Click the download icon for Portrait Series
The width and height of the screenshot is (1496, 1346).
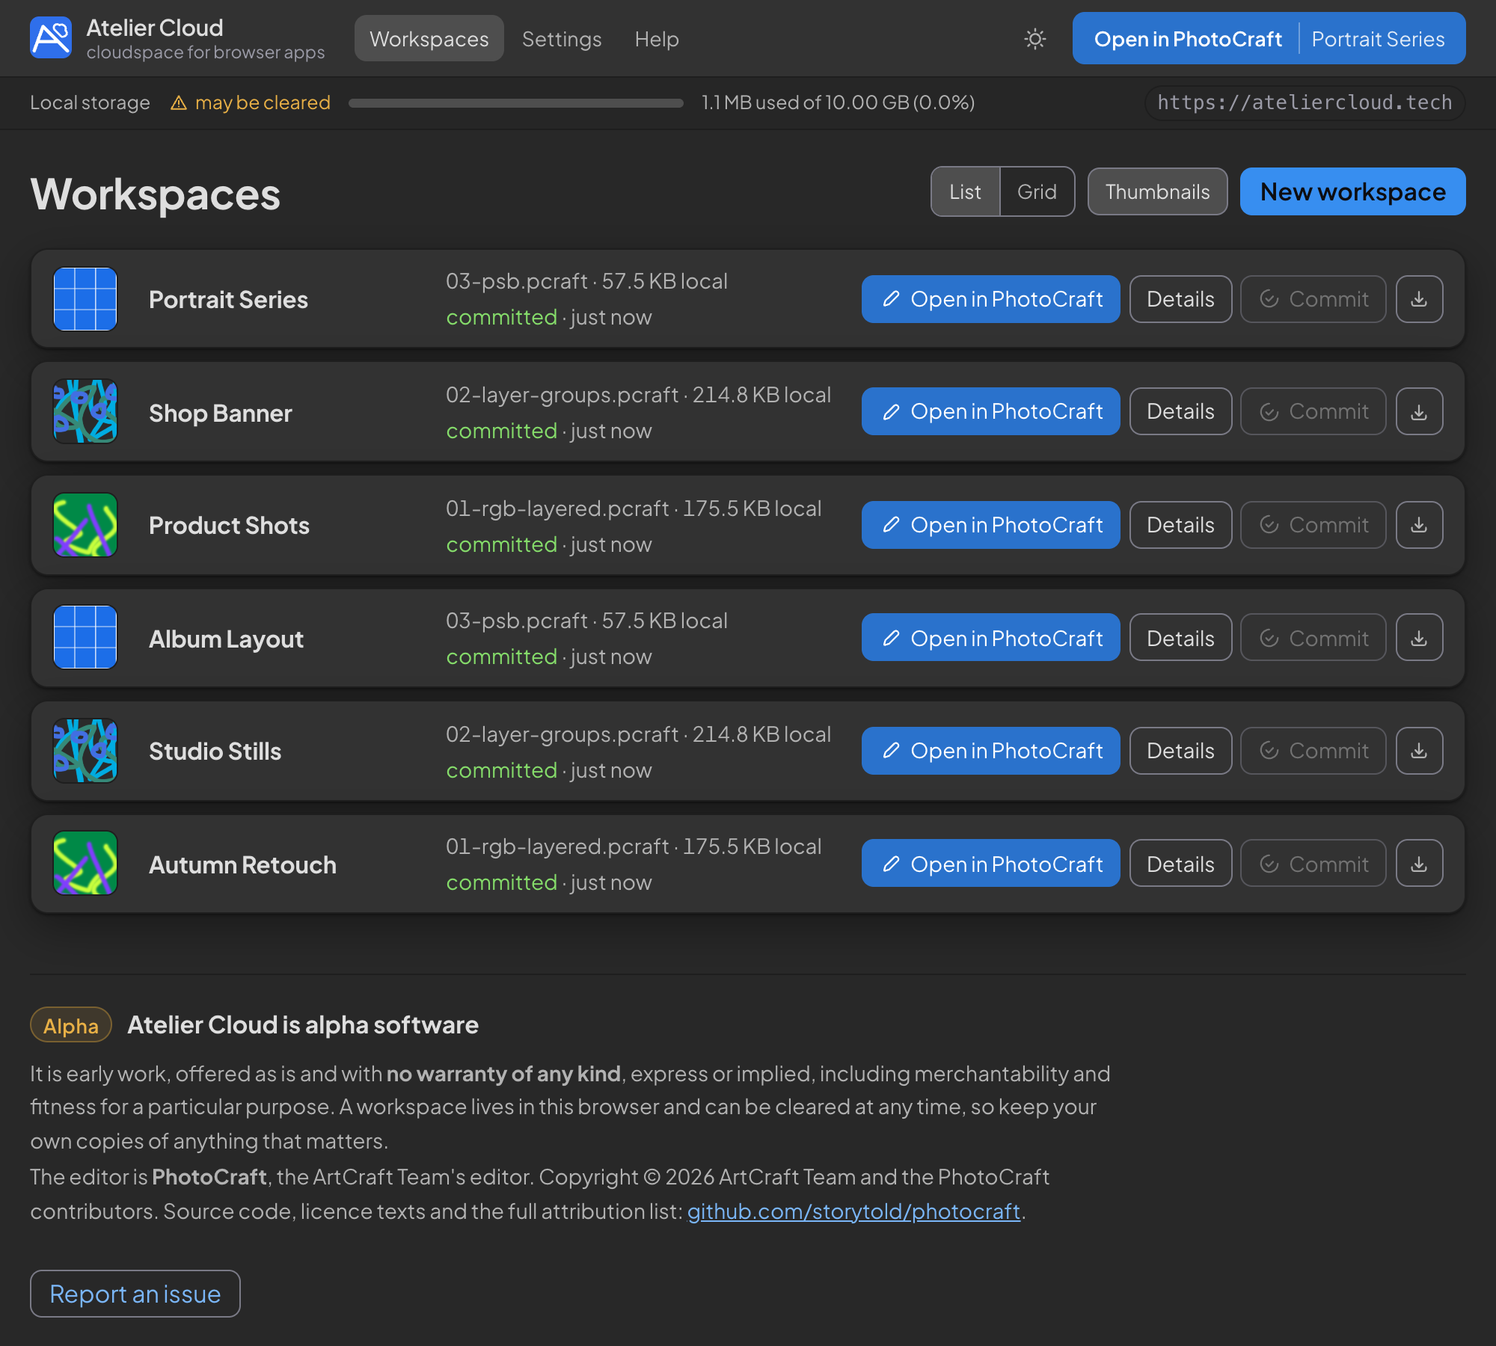[1419, 299]
